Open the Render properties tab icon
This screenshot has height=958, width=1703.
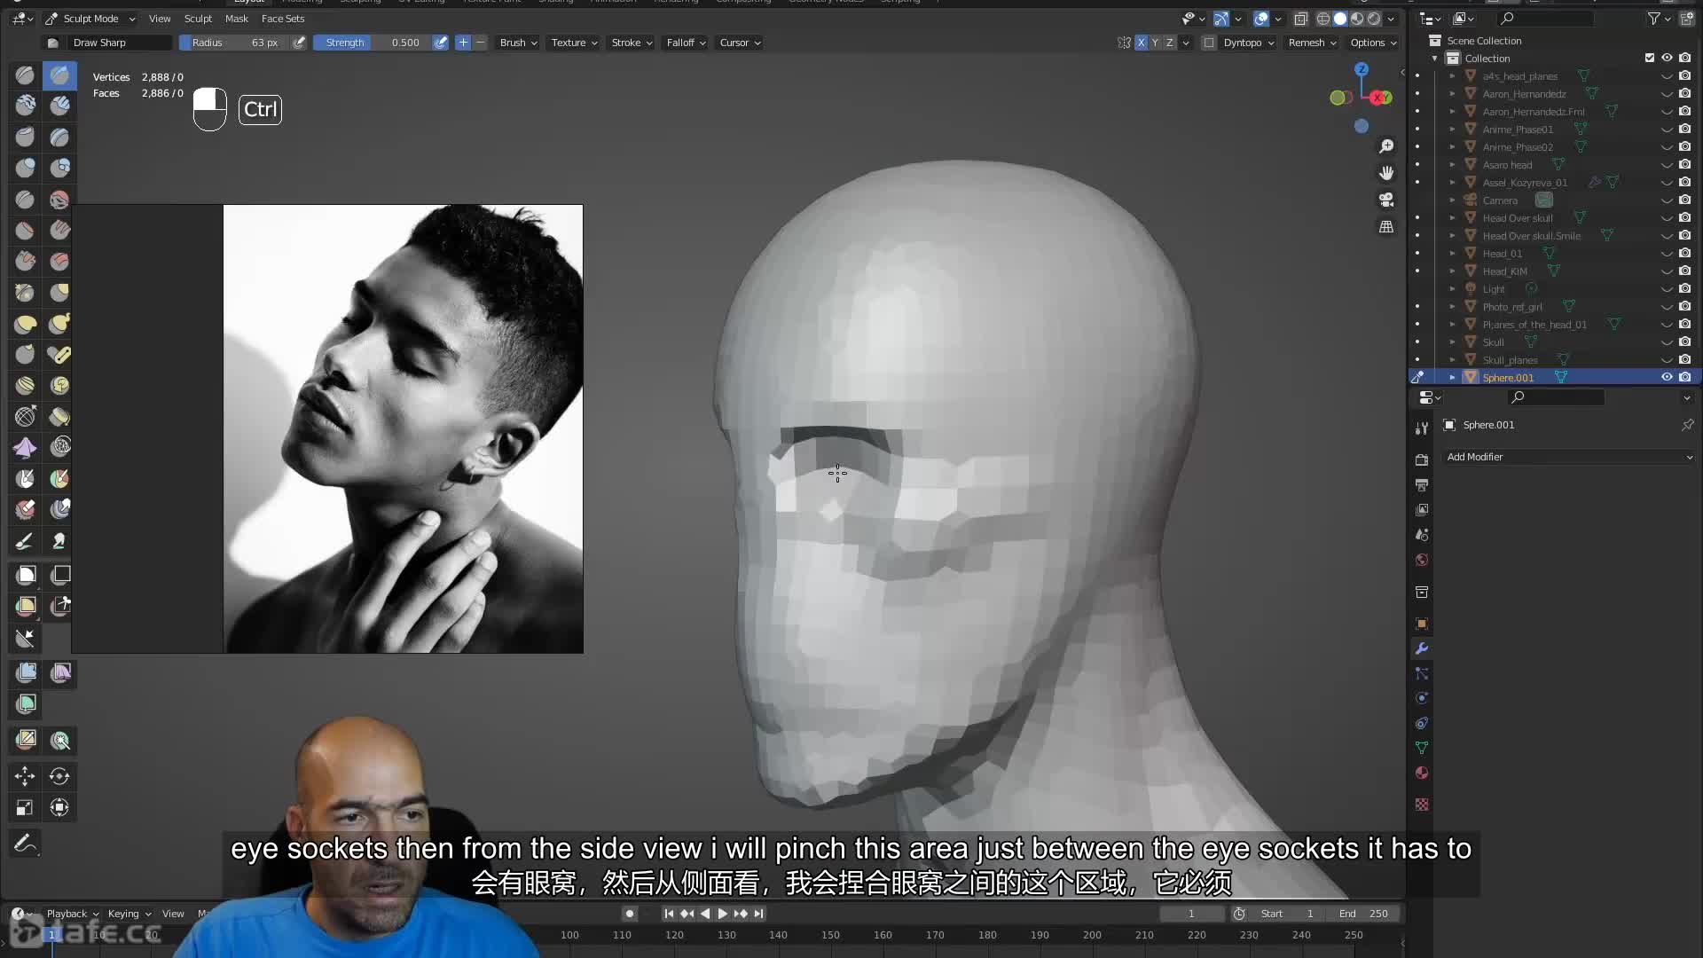click(x=1422, y=459)
